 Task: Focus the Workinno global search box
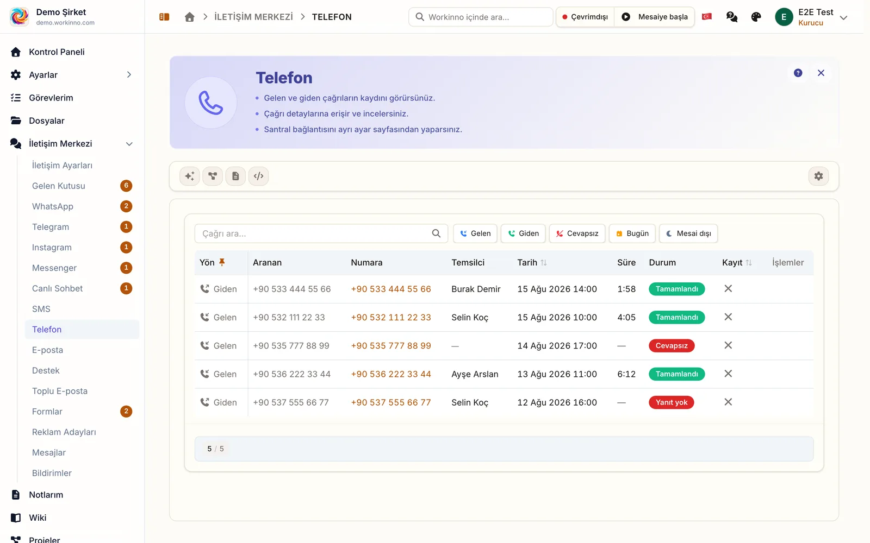pyautogui.click(x=481, y=17)
